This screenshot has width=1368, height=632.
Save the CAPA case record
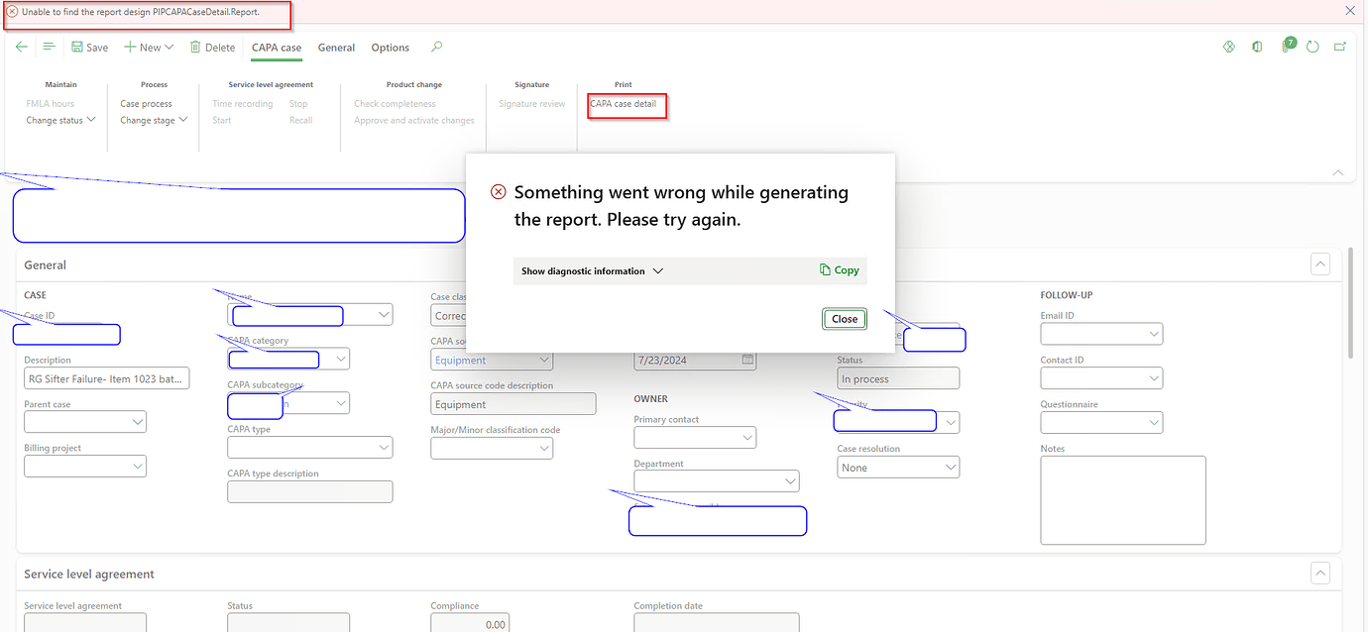coord(90,47)
